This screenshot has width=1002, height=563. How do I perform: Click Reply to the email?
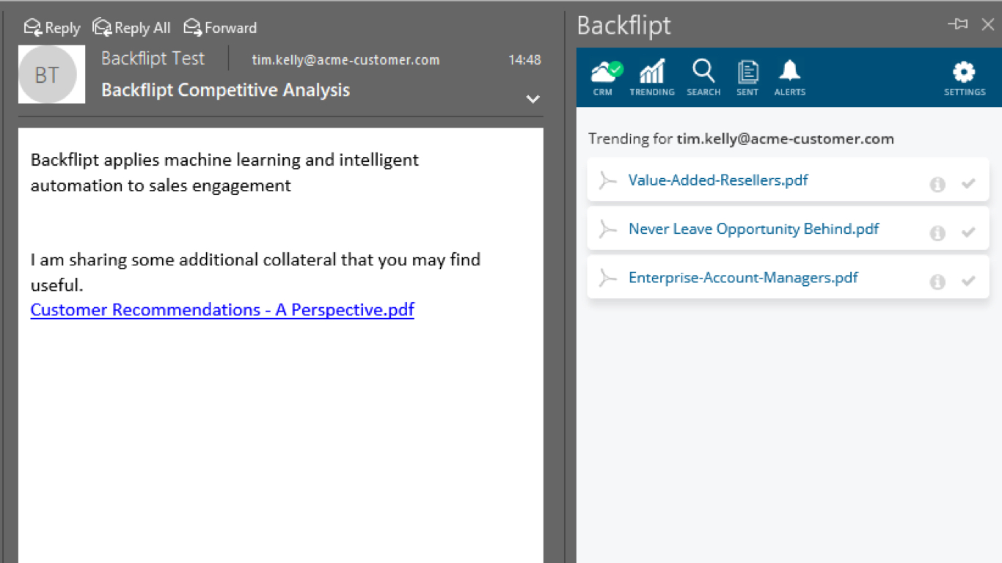(x=52, y=28)
